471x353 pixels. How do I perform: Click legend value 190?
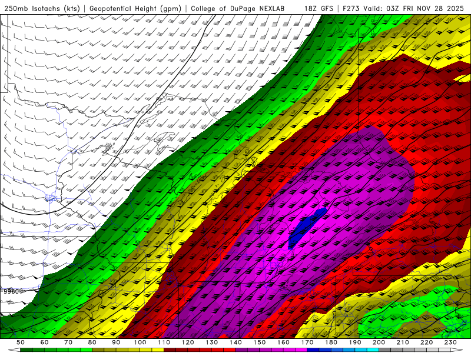point(355,342)
